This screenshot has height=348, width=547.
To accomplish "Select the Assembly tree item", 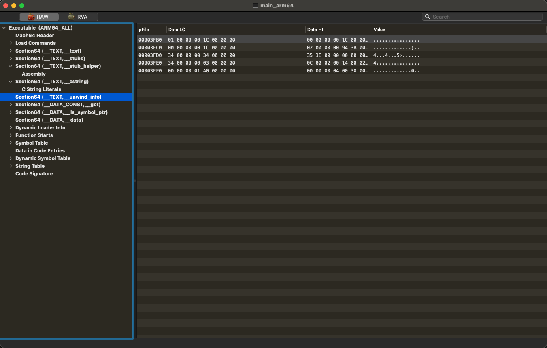I will pos(34,74).
